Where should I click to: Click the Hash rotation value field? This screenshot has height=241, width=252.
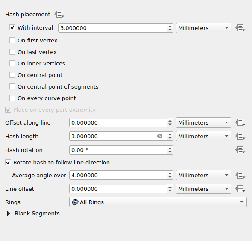[x=118, y=150]
